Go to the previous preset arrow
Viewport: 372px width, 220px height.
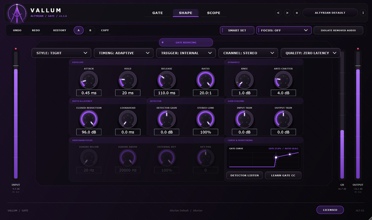pyautogui.click(x=278, y=13)
